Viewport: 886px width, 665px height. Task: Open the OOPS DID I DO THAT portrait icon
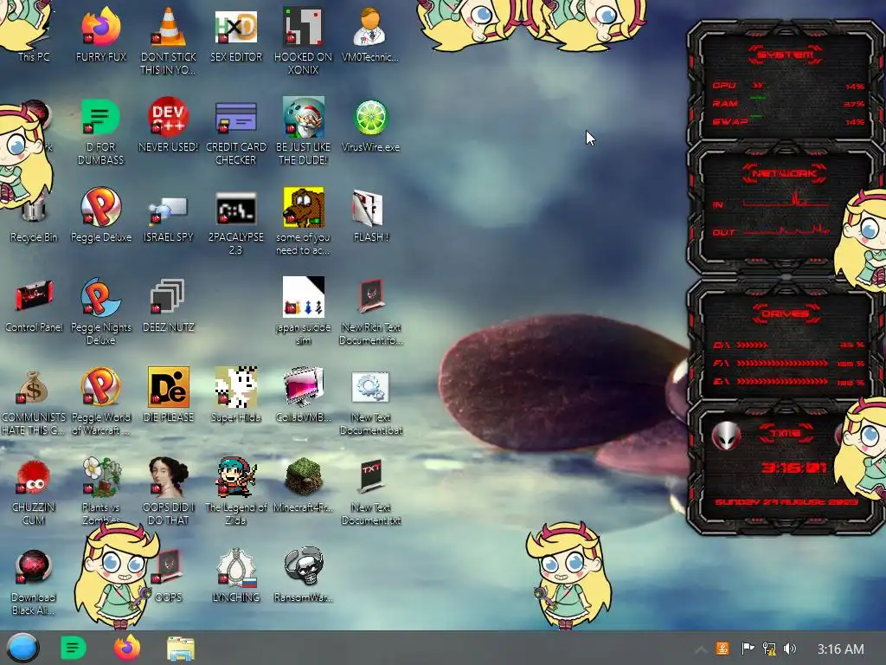[x=168, y=477]
